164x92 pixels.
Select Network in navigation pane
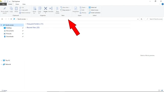(x=8, y=64)
